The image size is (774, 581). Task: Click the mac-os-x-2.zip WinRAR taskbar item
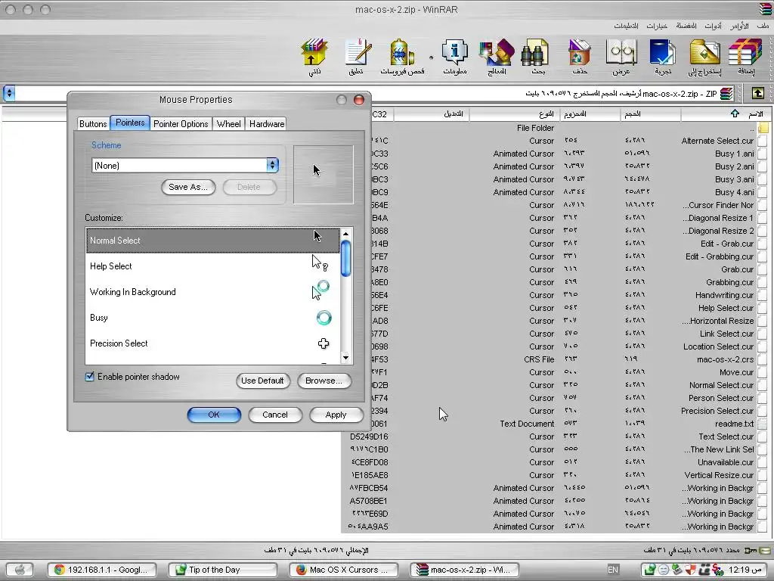466,570
